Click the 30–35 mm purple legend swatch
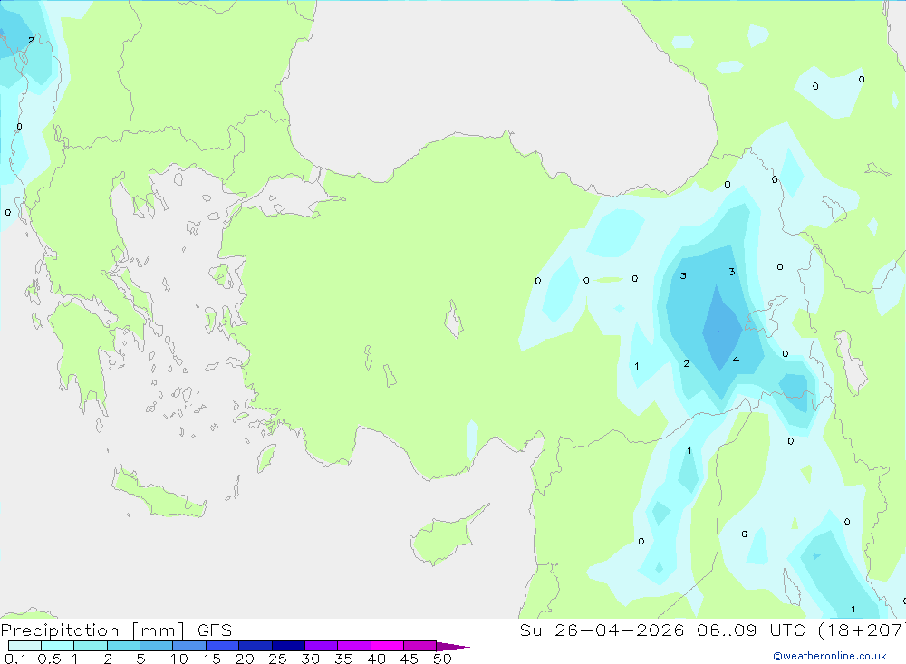The image size is (906, 664). (322, 646)
